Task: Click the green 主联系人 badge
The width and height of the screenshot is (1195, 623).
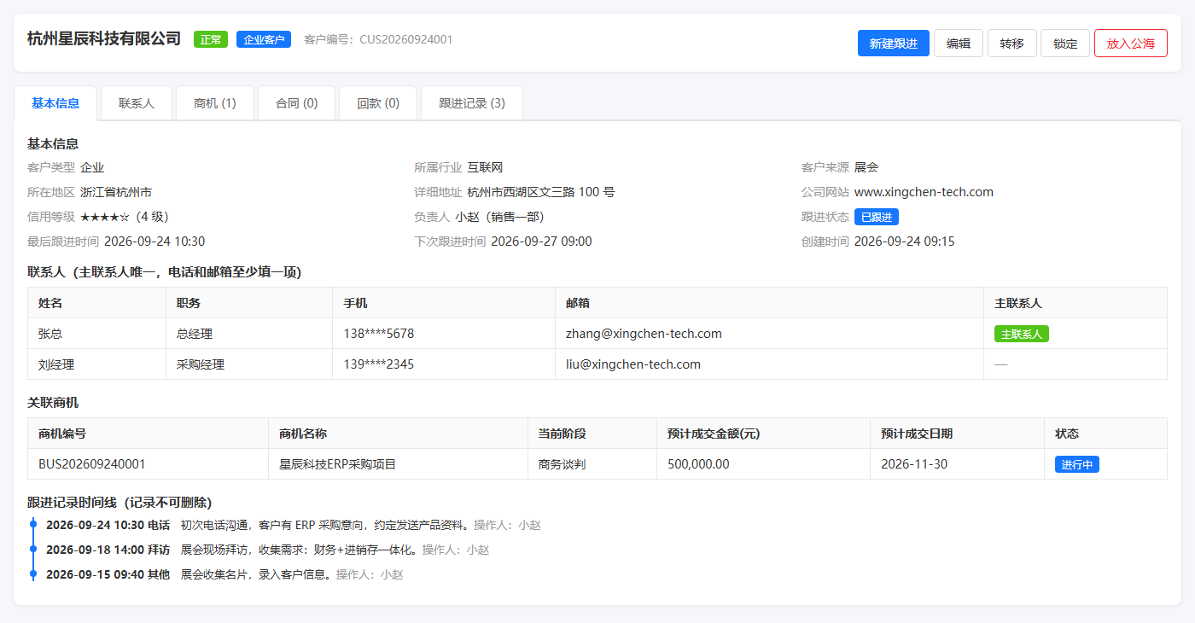Action: 1022,334
